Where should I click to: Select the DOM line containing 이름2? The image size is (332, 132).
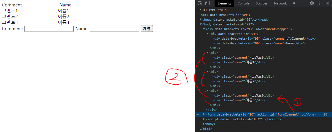coord(239,81)
